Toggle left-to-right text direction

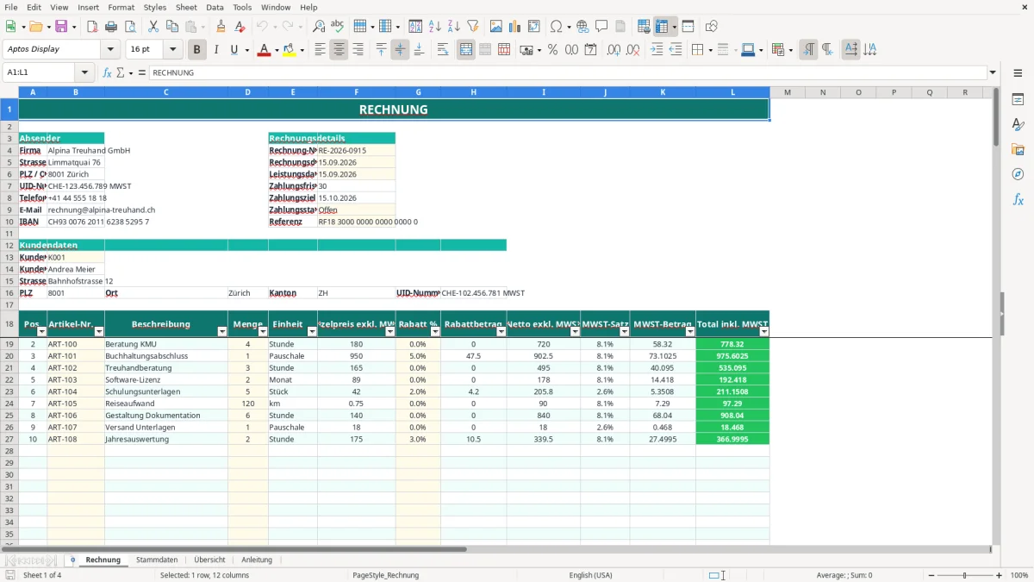pos(808,50)
